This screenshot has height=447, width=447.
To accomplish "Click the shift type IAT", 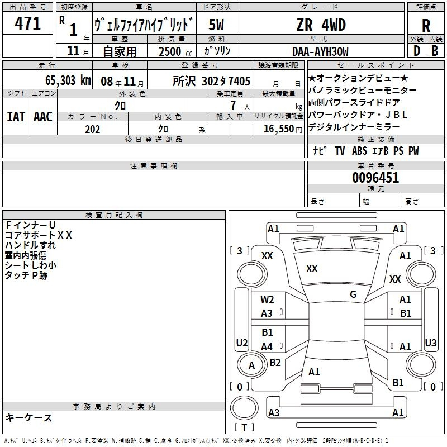I will point(16,117).
